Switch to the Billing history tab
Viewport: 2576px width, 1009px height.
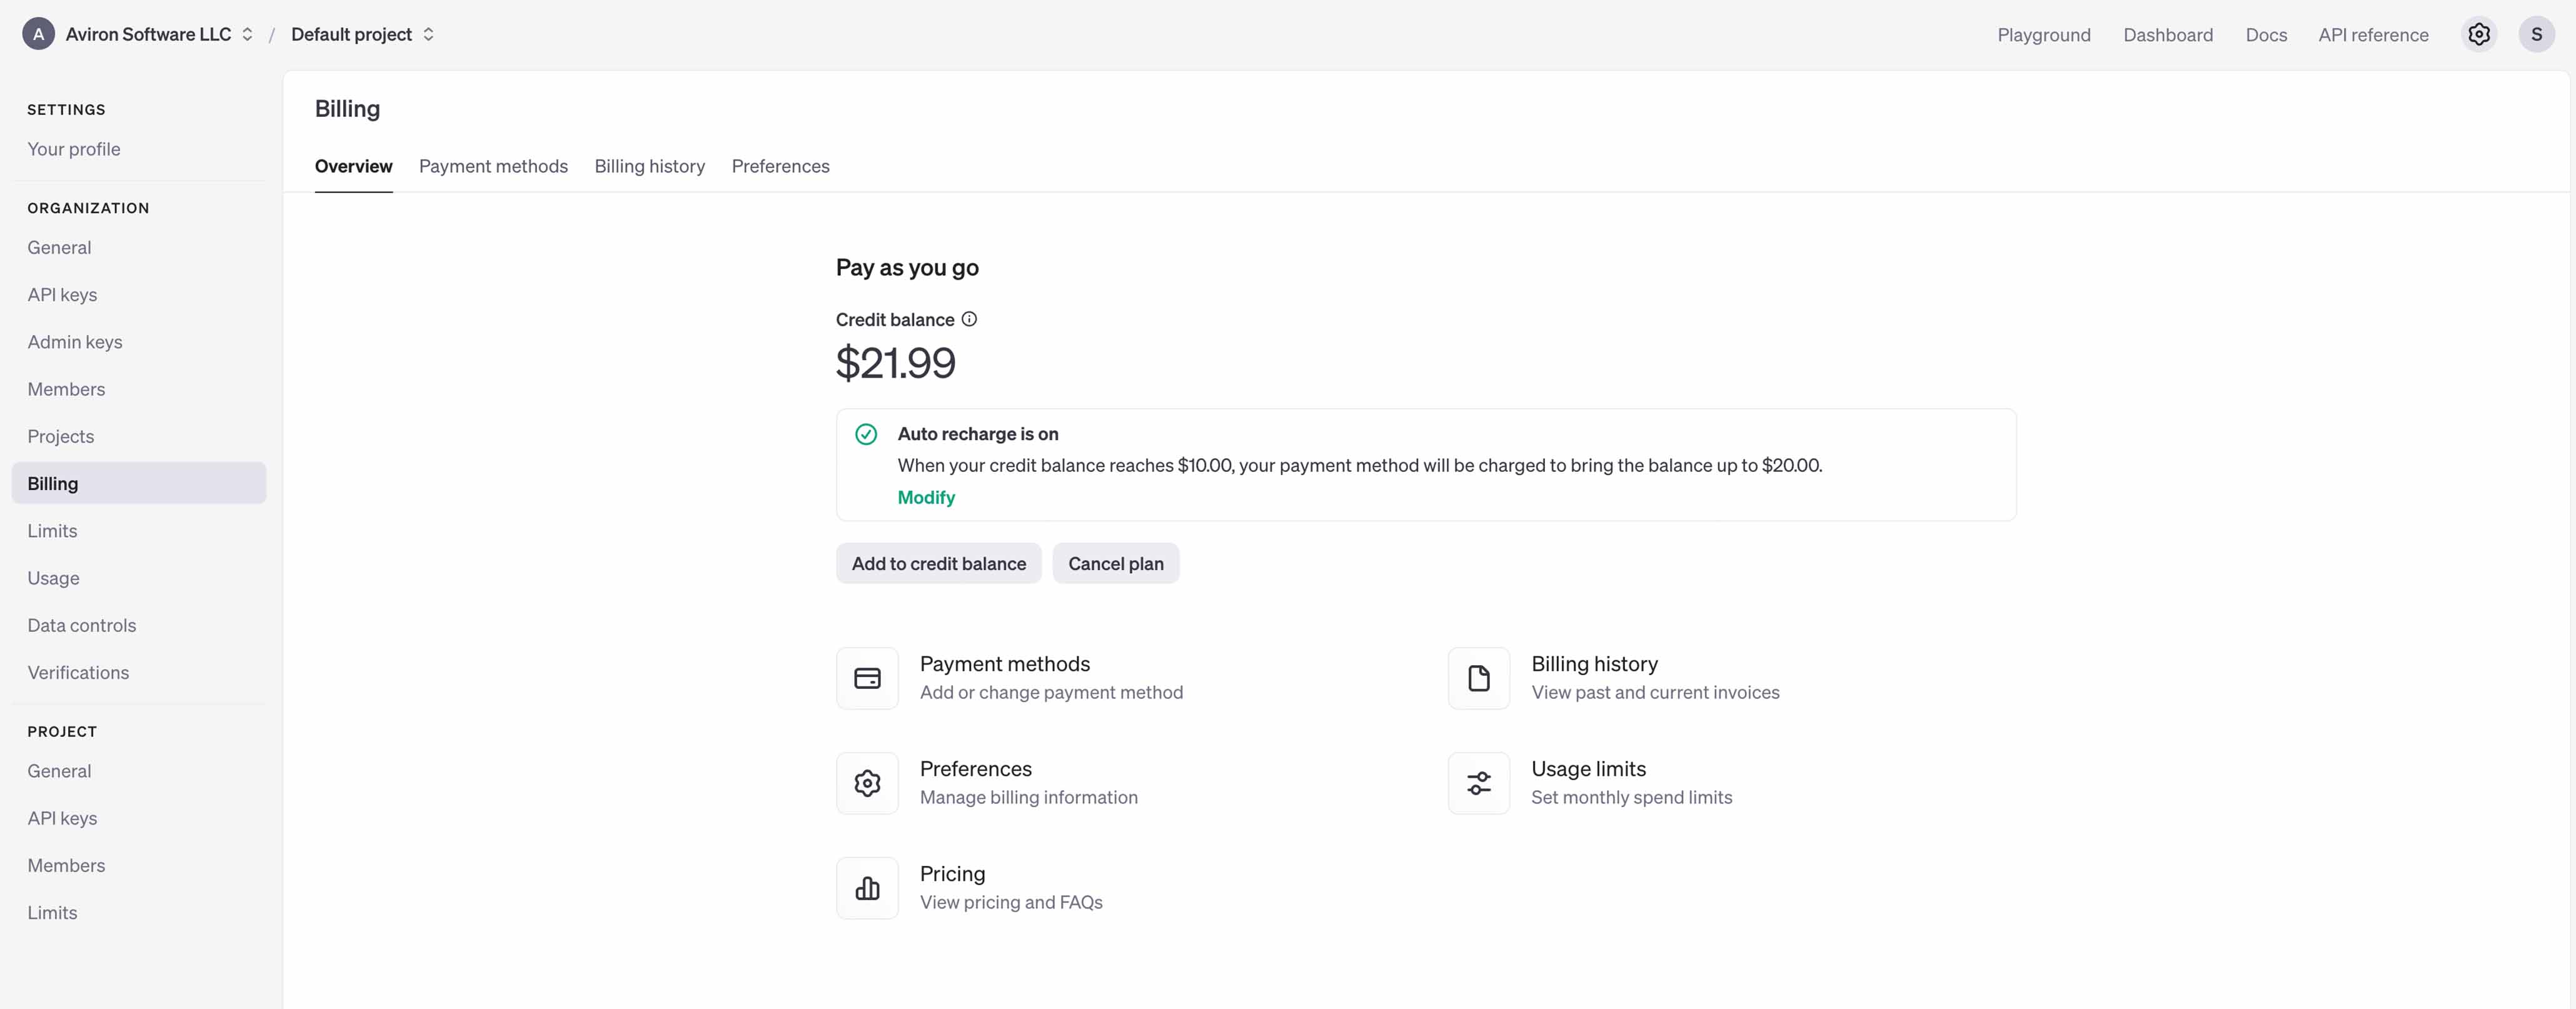click(649, 166)
